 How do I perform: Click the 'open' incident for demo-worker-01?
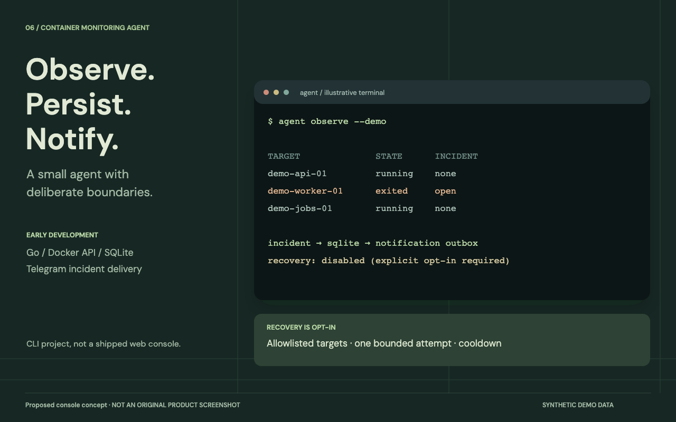[445, 191]
